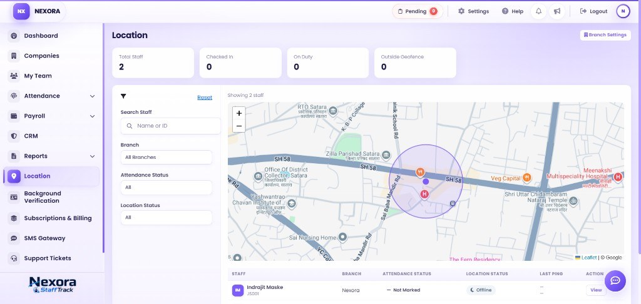Screen dimensions: 641x304
Task: Select the Attendance fingerprint icon
Action: pyautogui.click(x=14, y=96)
